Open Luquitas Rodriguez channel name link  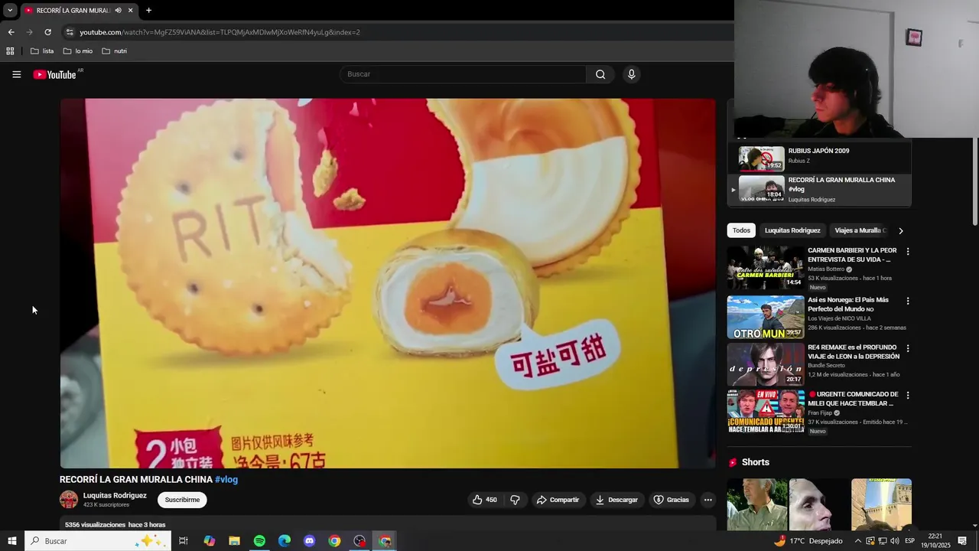tap(115, 495)
